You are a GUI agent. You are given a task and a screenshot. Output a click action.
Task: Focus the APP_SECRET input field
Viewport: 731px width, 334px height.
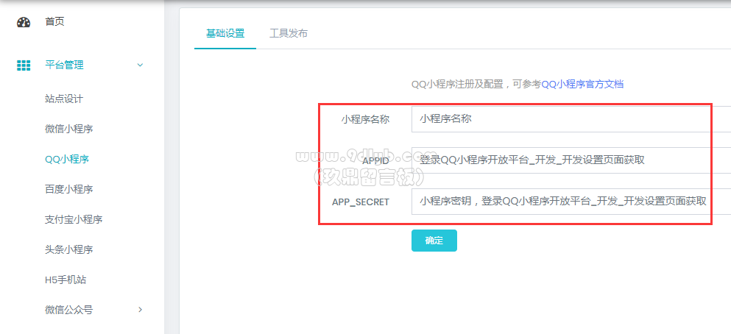pos(571,202)
